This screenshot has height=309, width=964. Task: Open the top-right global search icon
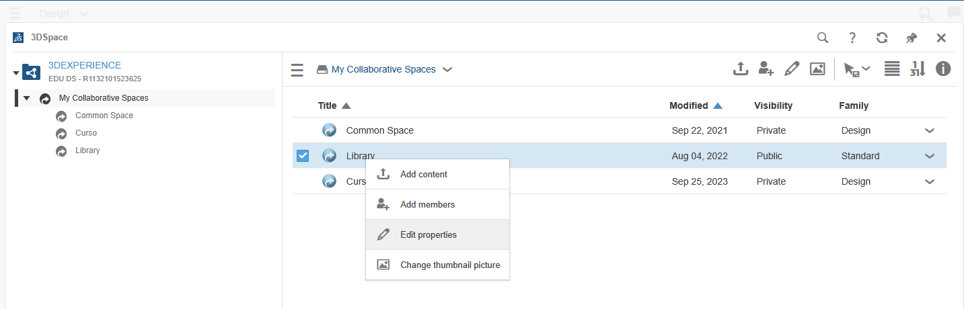pos(926,13)
